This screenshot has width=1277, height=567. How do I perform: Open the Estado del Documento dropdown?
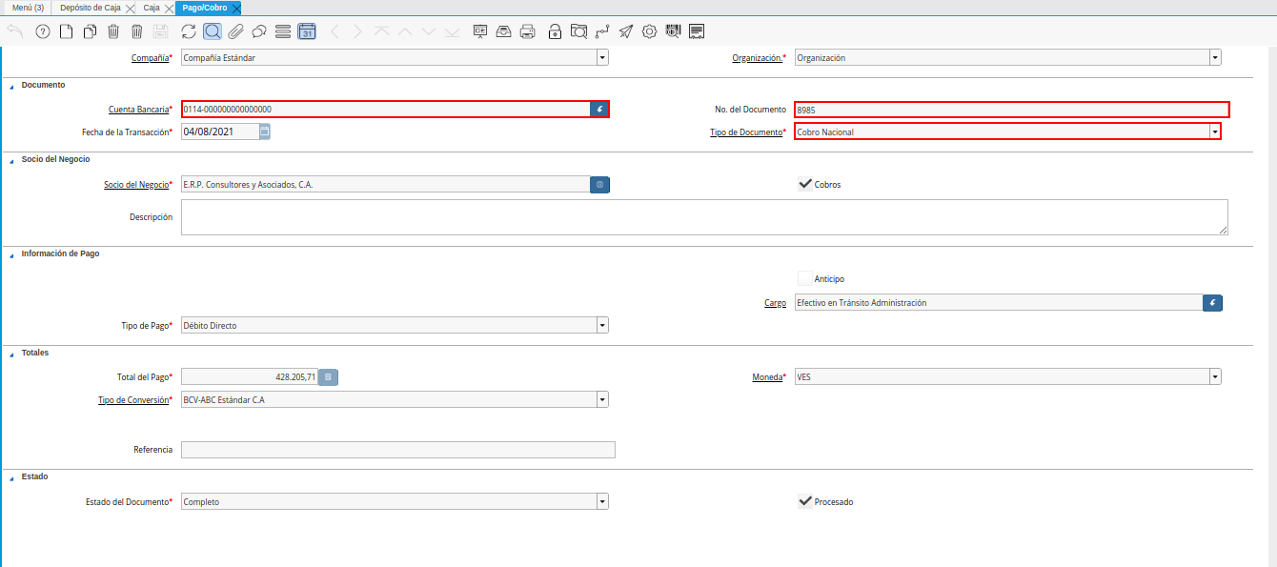click(x=602, y=501)
